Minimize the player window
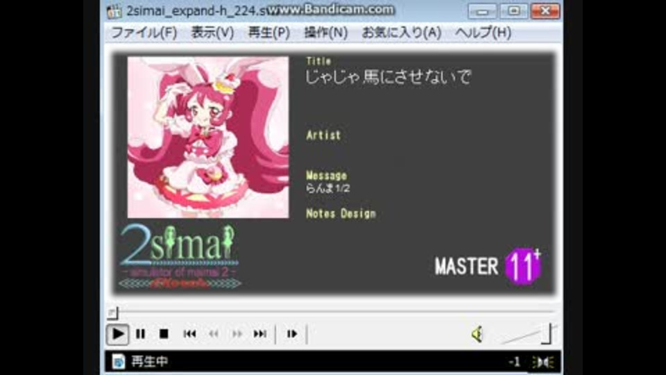This screenshot has width=666, height=375. click(x=482, y=11)
